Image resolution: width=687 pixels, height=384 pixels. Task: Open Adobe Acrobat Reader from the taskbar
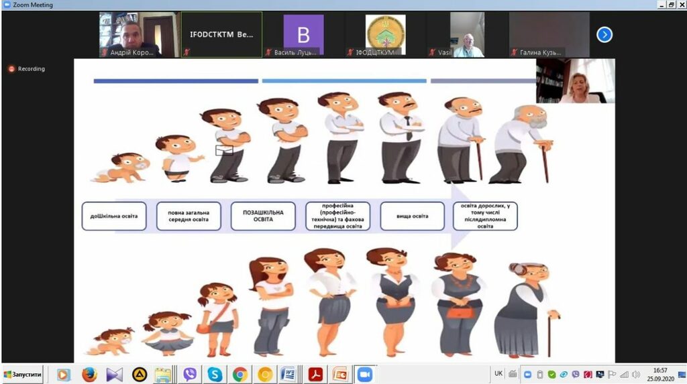[x=315, y=375]
